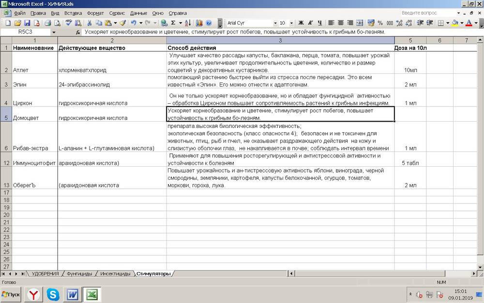The width and height of the screenshot is (484, 303).
Task: Click the Percent Style icon
Action: pyautogui.click(x=380, y=23)
